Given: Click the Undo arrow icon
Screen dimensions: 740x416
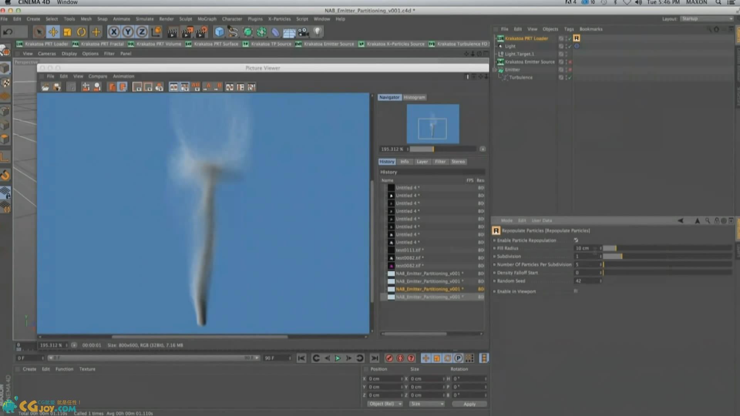Looking at the screenshot, I should coord(8,32).
